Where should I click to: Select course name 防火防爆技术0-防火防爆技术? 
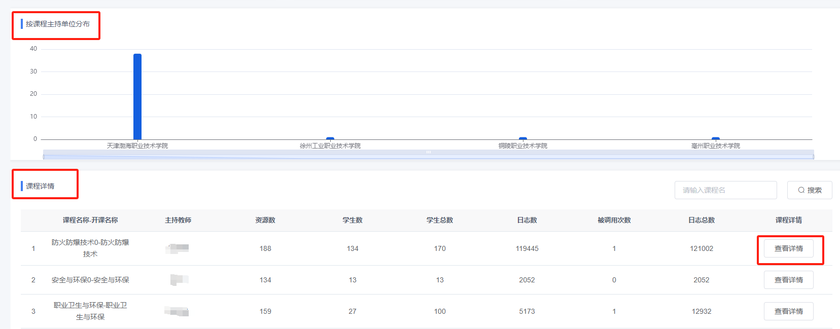point(90,248)
